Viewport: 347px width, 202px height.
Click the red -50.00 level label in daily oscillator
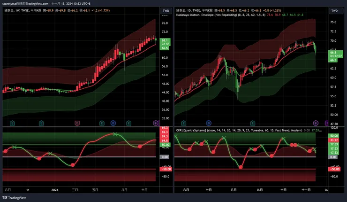point(334,169)
